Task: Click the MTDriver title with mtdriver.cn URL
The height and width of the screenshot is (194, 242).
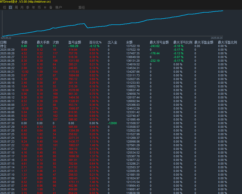Action: pyautogui.click(x=25, y=2)
